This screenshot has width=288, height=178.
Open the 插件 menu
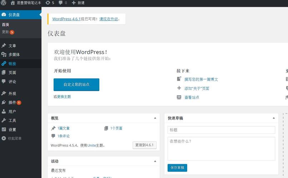click(x=21, y=102)
